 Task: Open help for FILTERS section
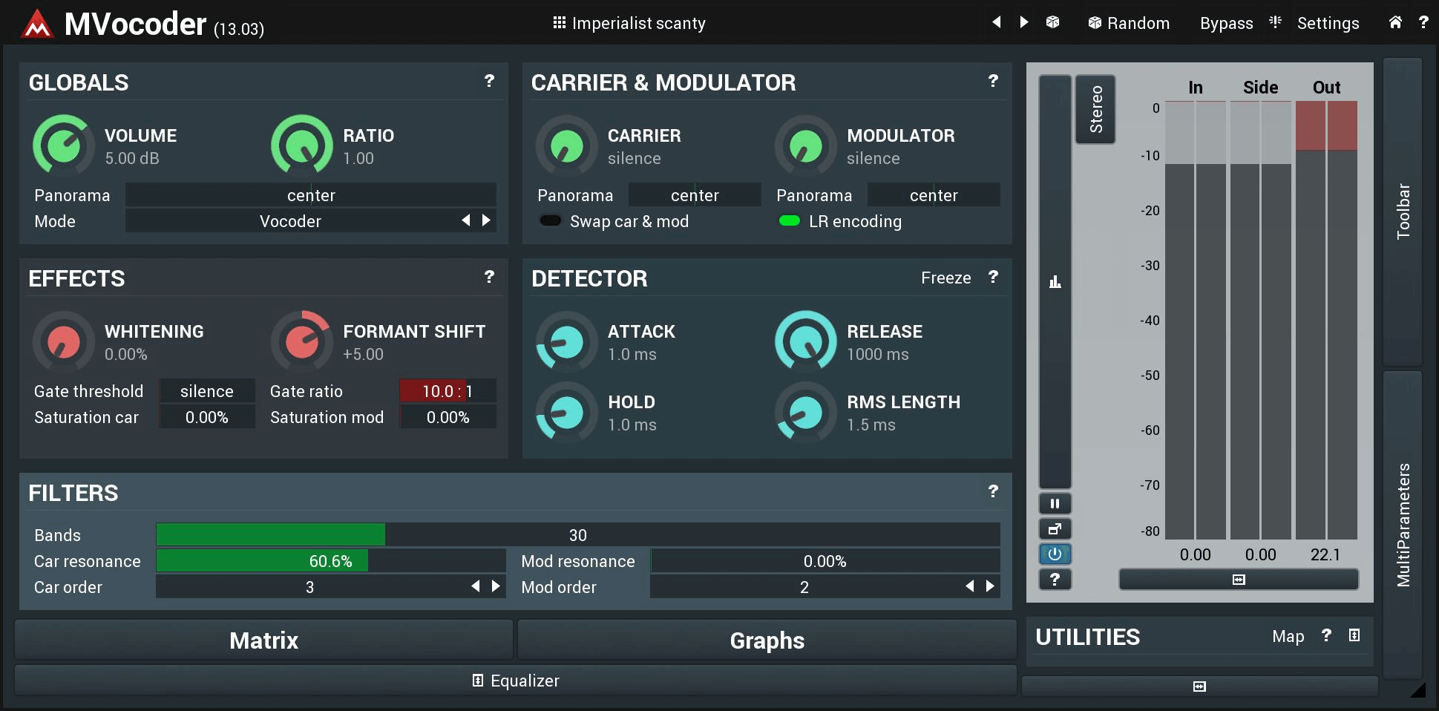click(993, 491)
